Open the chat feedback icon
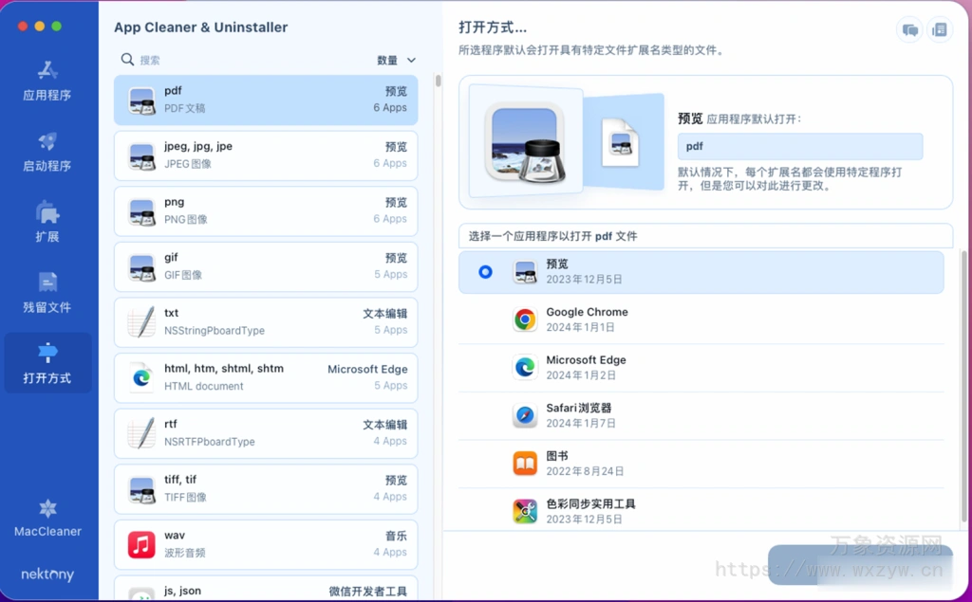The width and height of the screenshot is (972, 602). [x=909, y=29]
